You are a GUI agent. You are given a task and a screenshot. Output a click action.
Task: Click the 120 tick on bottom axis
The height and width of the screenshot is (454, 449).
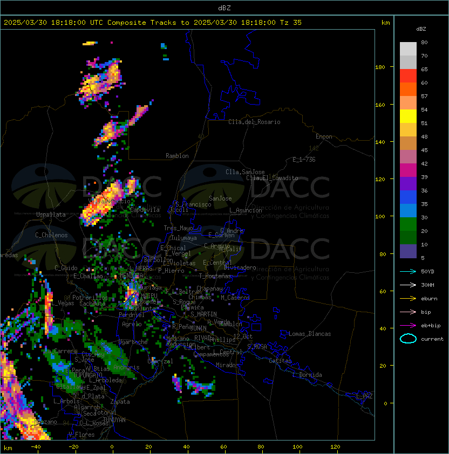coord(335,447)
